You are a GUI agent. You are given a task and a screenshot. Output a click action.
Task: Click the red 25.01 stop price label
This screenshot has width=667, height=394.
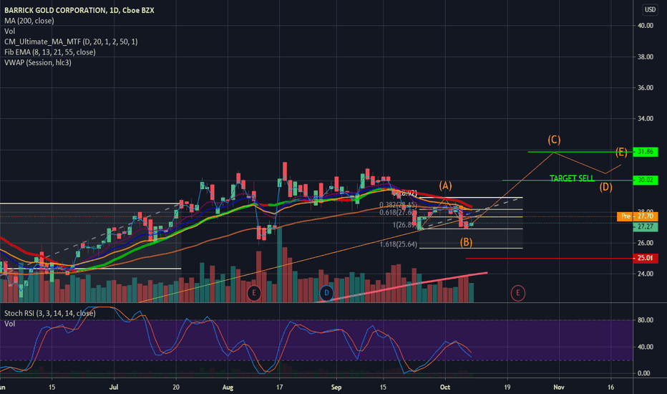(646, 258)
